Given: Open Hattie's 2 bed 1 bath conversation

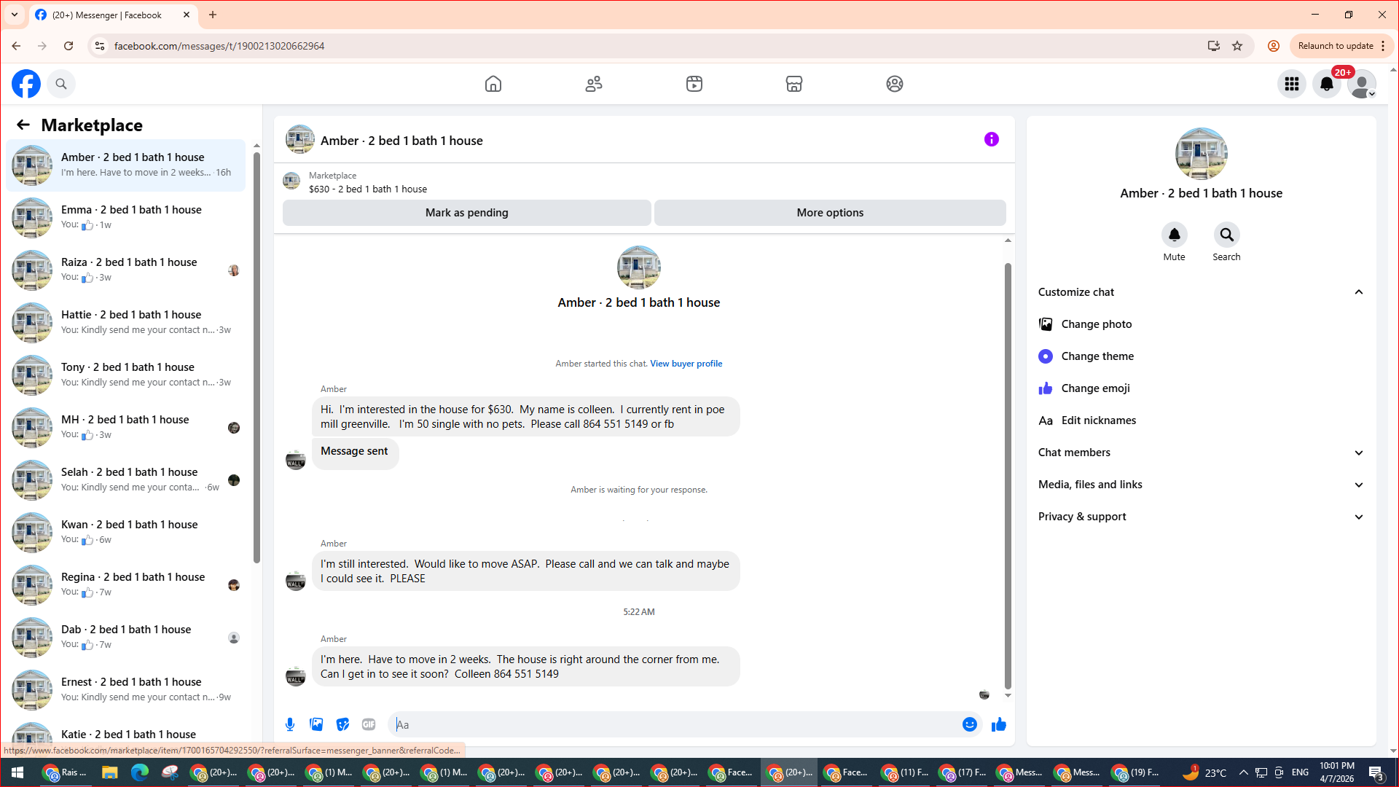Looking at the screenshot, I should 126,323.
